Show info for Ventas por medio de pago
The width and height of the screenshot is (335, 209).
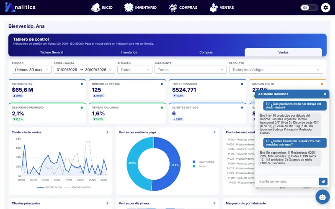tap(214, 132)
